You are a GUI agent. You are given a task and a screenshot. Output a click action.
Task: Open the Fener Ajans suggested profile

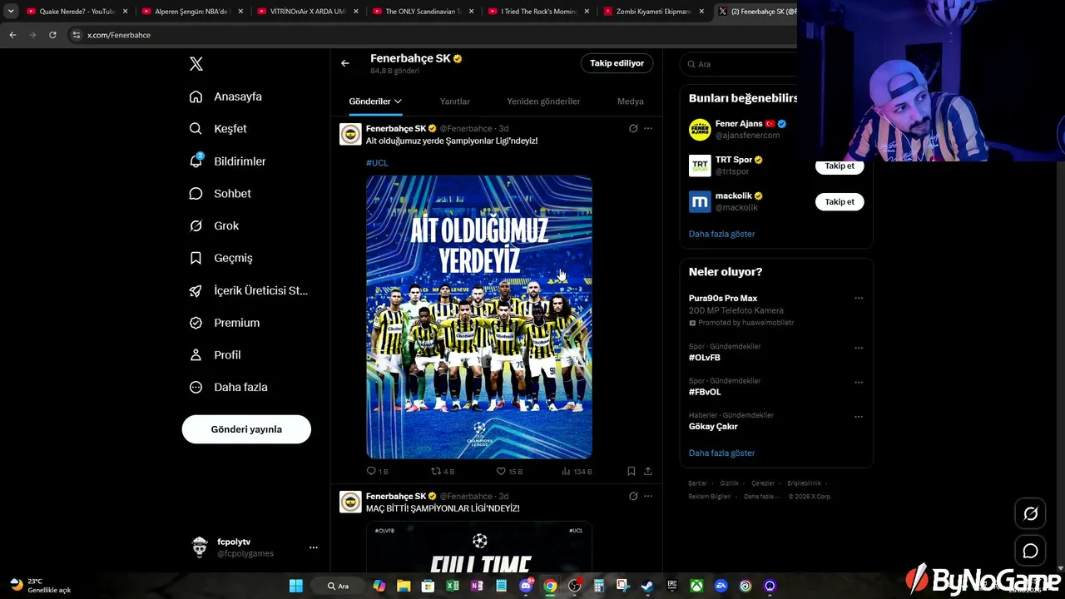(740, 129)
